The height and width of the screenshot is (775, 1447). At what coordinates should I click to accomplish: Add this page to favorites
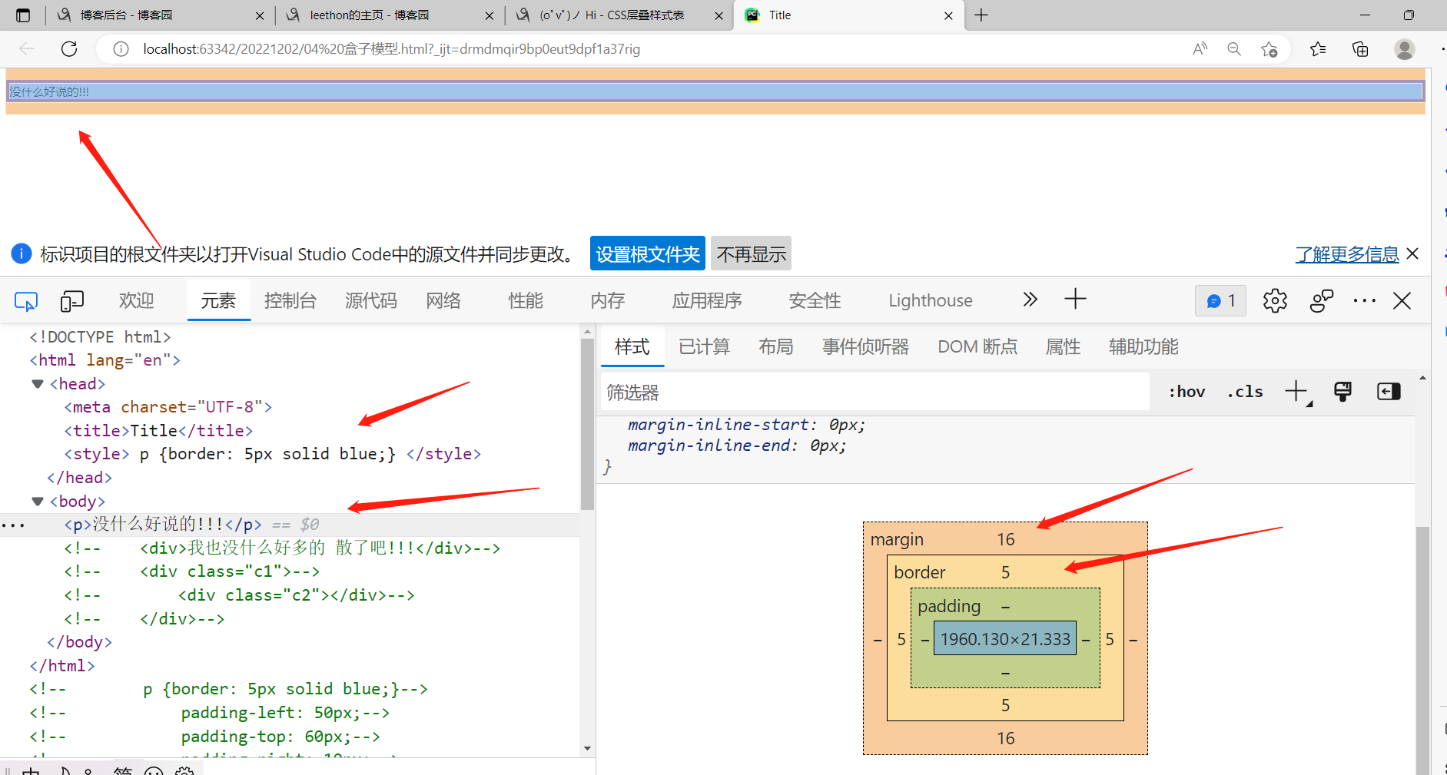click(x=1269, y=49)
